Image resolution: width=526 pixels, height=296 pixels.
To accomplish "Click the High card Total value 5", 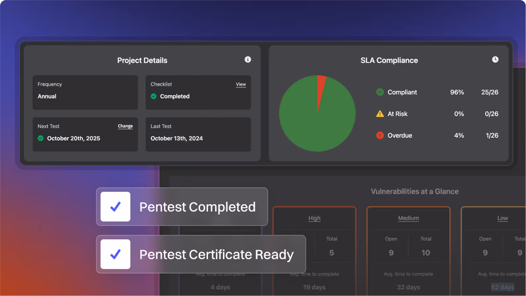I will pyautogui.click(x=332, y=253).
